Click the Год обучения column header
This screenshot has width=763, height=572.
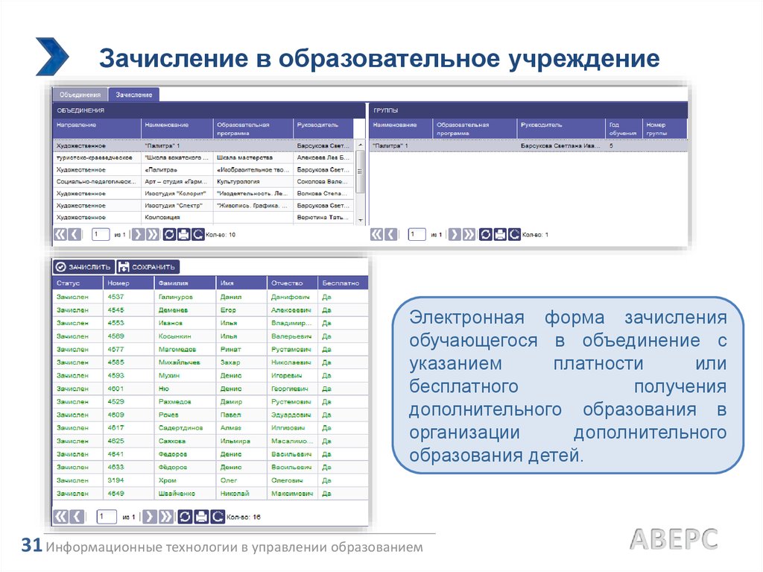pyautogui.click(x=623, y=128)
